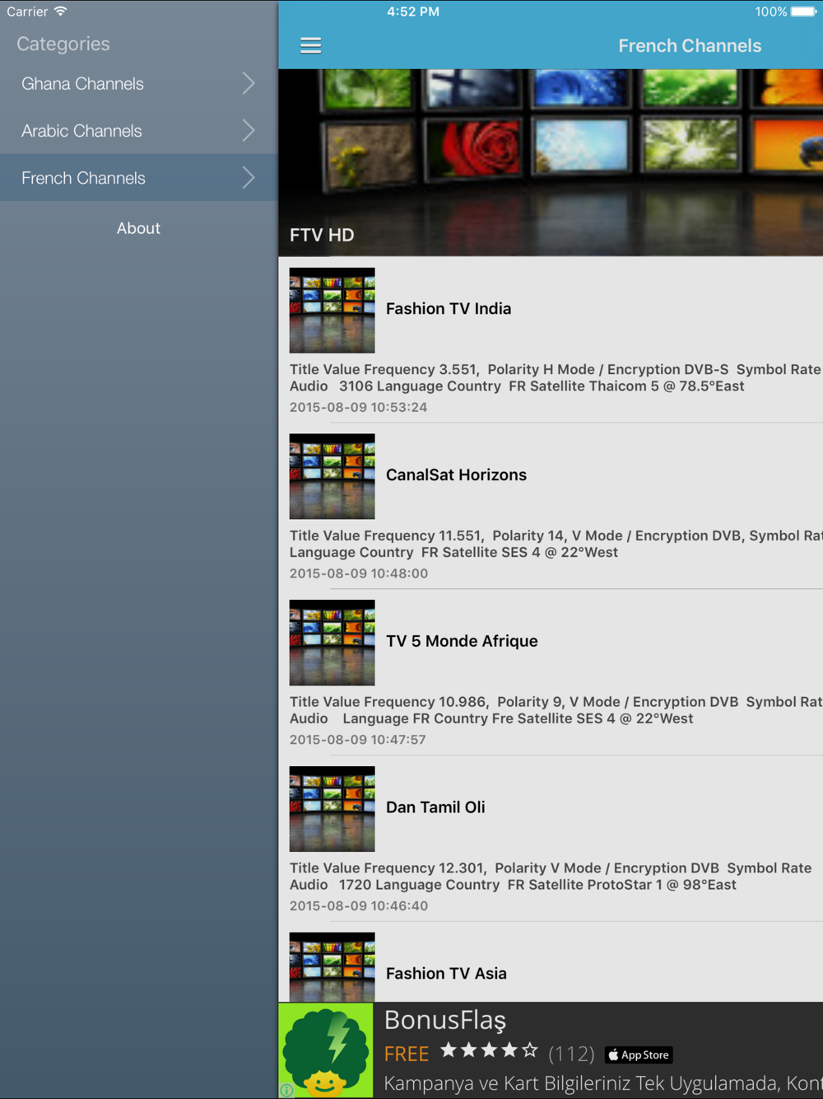Image resolution: width=823 pixels, height=1099 pixels.
Task: Open Dan Tamil Oli thumbnail
Action: click(332, 809)
